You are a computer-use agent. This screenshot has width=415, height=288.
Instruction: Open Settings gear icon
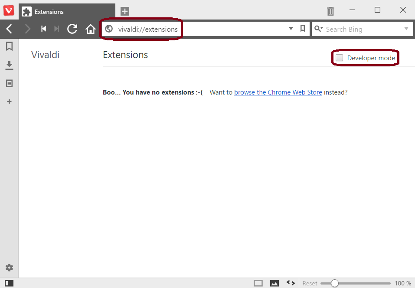[x=9, y=268]
